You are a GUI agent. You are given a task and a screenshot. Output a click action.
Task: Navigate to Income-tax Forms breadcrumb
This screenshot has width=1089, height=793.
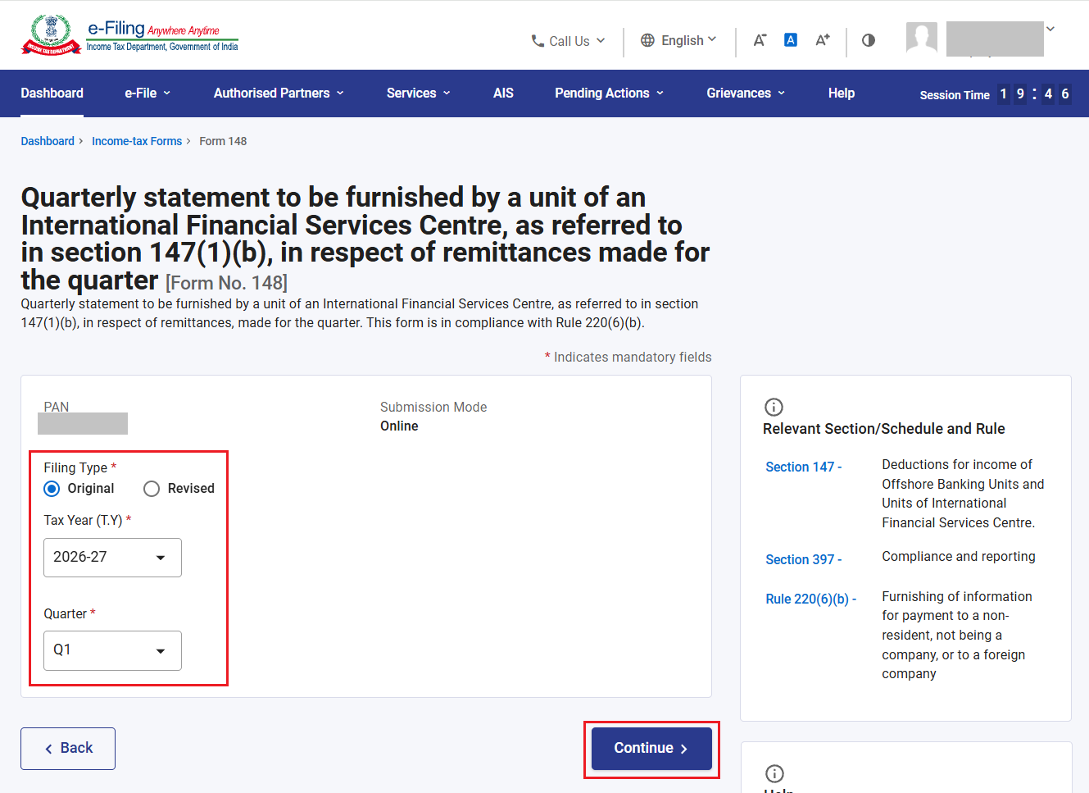(137, 141)
